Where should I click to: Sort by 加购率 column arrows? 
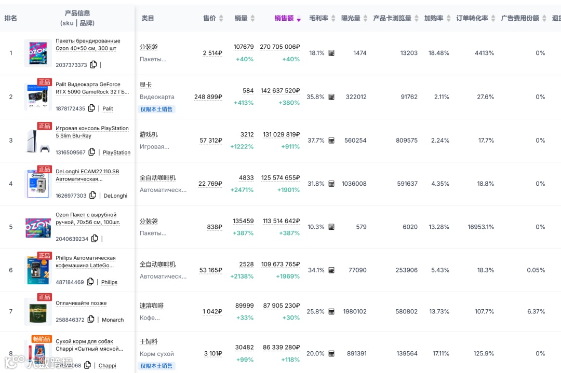(448, 18)
